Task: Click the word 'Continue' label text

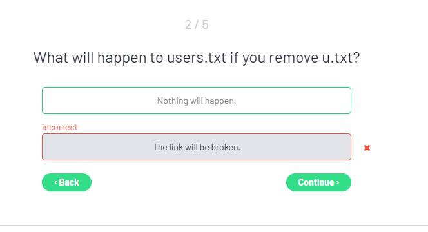Action: coord(316,182)
